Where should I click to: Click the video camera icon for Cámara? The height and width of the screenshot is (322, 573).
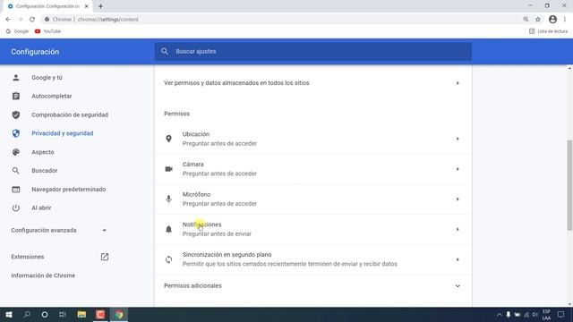(x=168, y=169)
